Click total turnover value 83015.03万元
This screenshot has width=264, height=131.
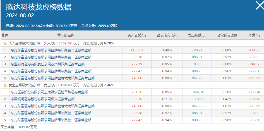66,26
